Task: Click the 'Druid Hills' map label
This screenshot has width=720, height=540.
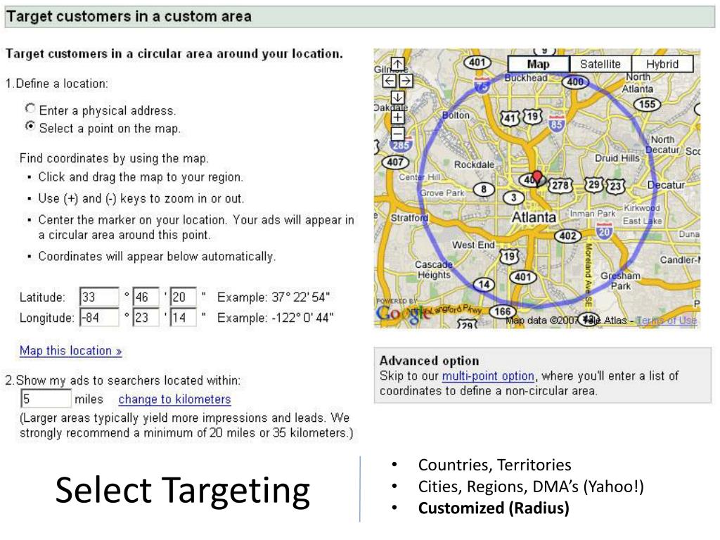Action: click(x=617, y=158)
